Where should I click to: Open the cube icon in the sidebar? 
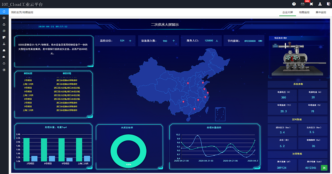(x=4, y=18)
